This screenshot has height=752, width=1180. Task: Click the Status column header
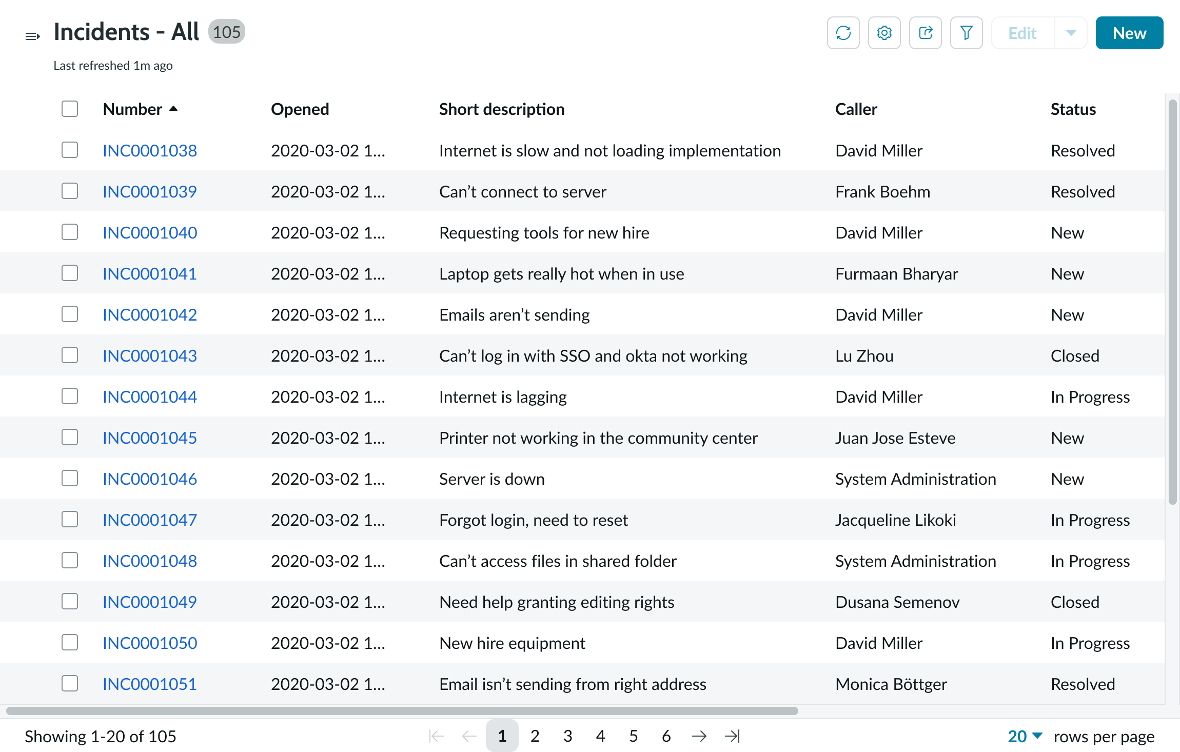click(x=1073, y=109)
